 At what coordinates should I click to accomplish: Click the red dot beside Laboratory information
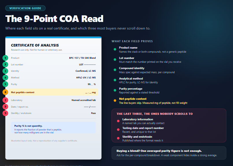pyautogui.click(x=118, y=121)
